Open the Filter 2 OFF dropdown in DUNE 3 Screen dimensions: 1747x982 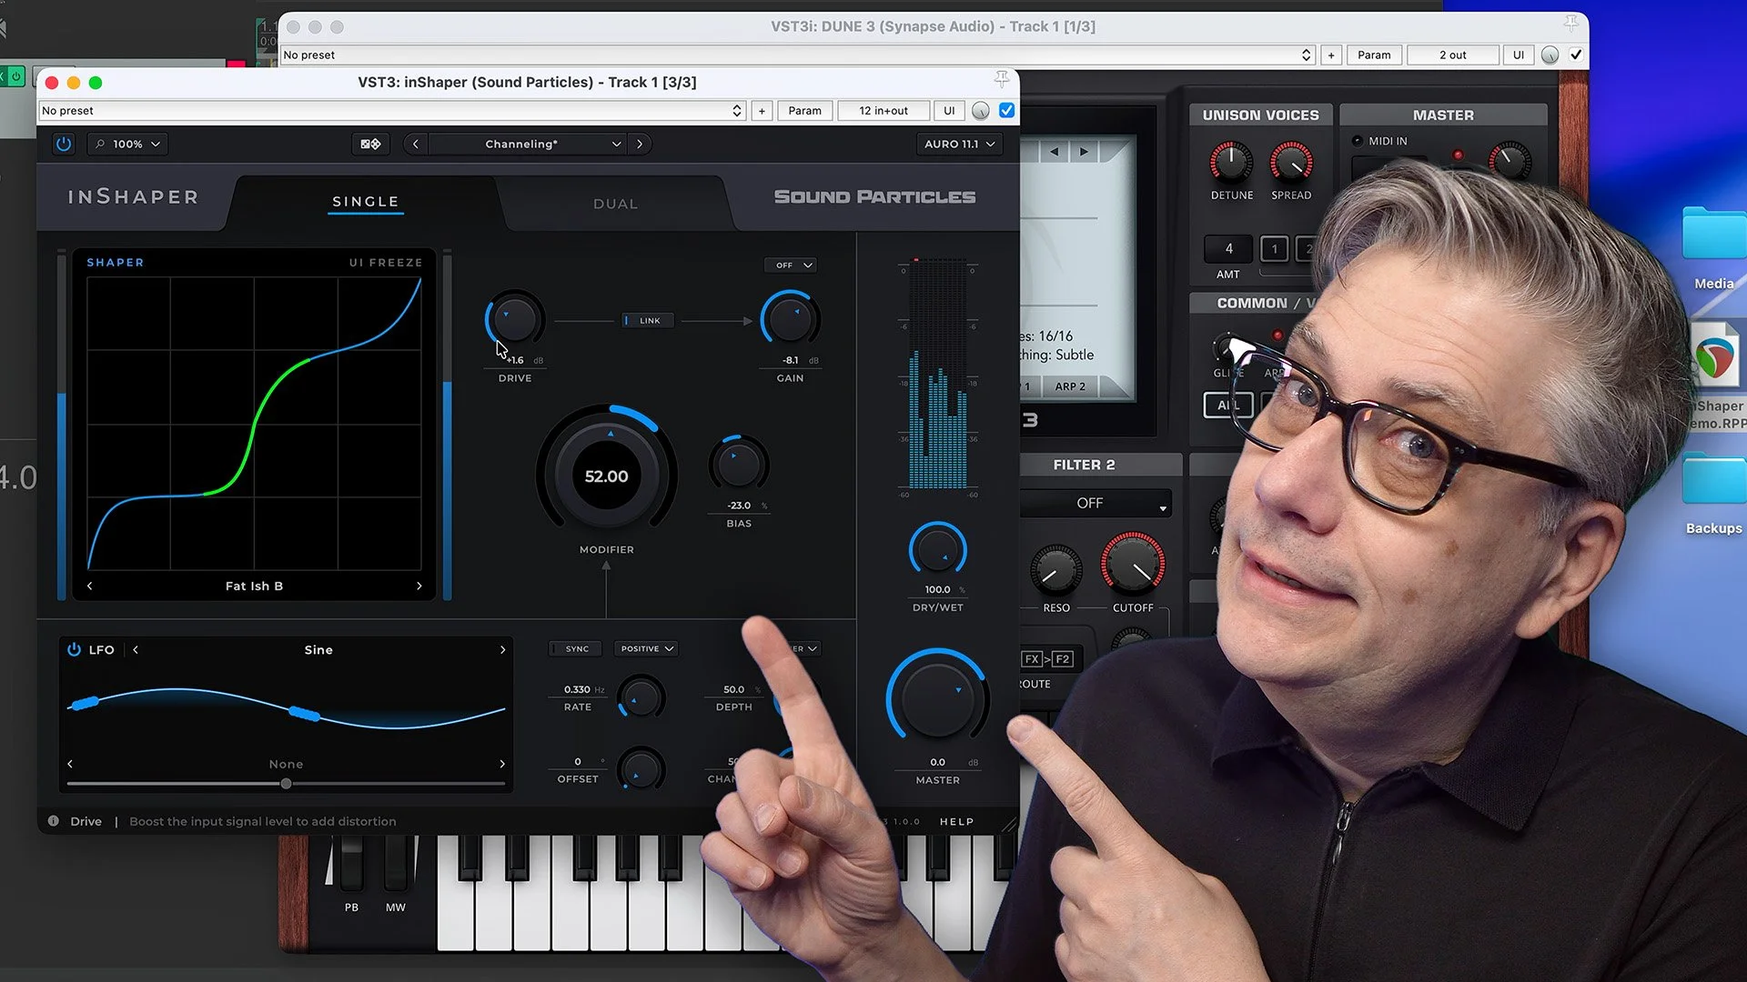coord(1096,503)
